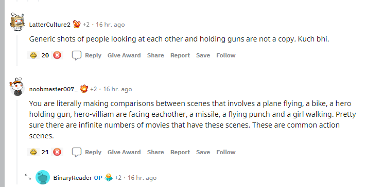
Task: Give Award to LatterCulture2's comment
Action: point(124,55)
